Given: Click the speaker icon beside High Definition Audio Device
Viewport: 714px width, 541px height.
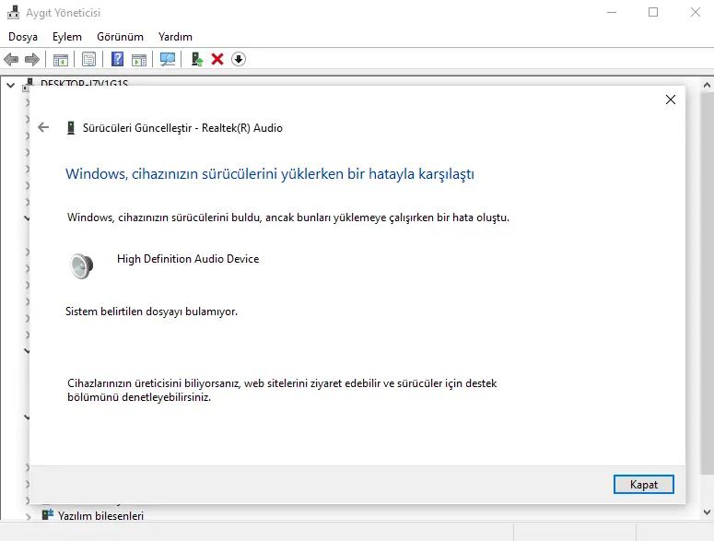Looking at the screenshot, I should [82, 265].
